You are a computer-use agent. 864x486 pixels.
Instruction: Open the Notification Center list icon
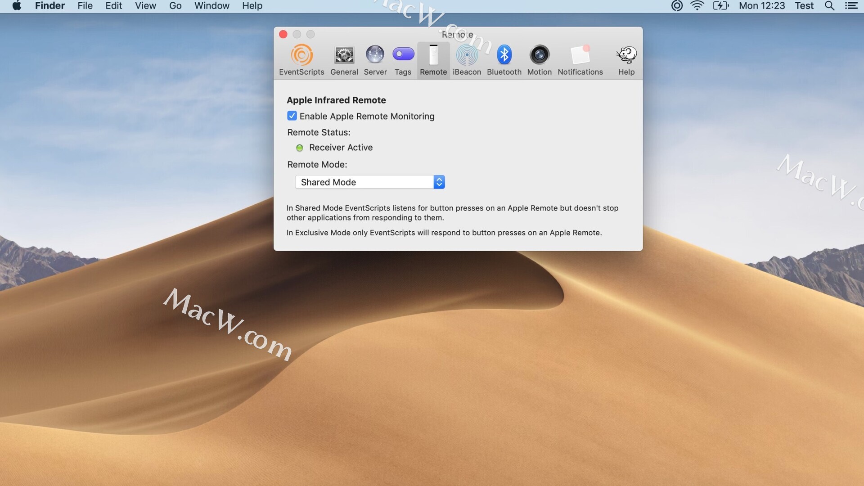point(851,6)
